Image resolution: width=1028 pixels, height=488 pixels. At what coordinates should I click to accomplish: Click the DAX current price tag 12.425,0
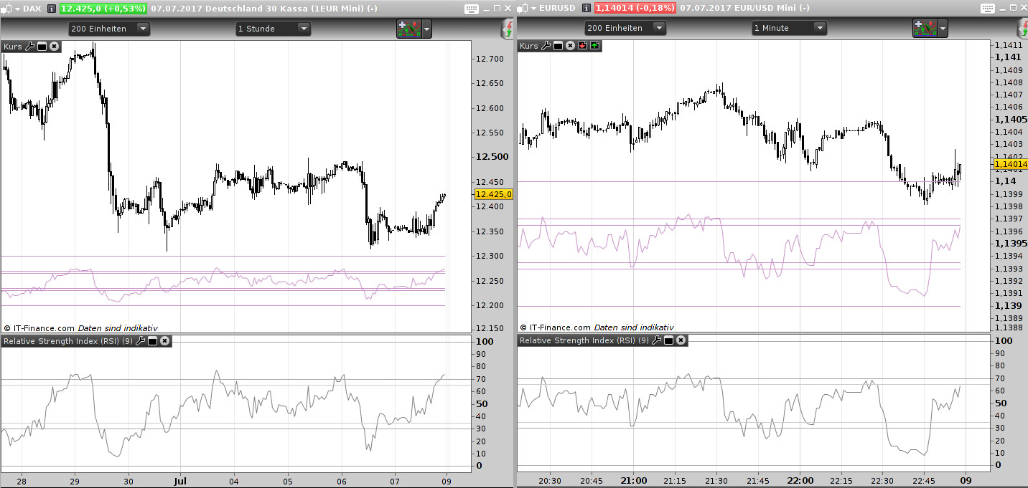[493, 194]
